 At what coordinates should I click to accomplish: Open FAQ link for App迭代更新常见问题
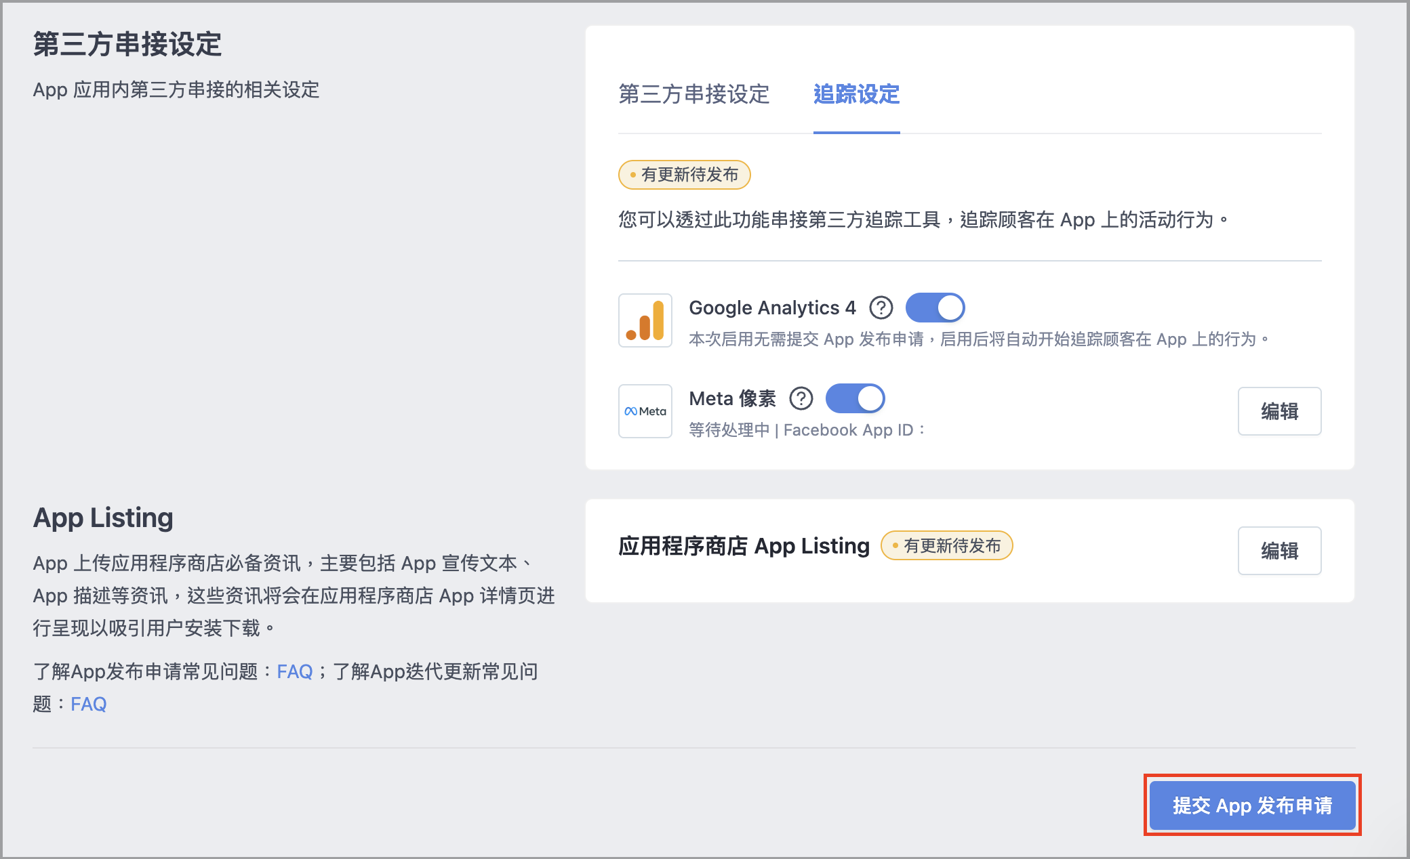(89, 704)
